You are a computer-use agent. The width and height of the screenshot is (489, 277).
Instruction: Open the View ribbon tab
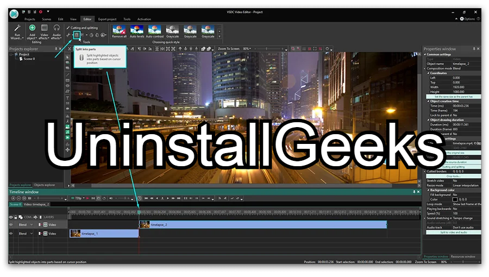[73, 20]
